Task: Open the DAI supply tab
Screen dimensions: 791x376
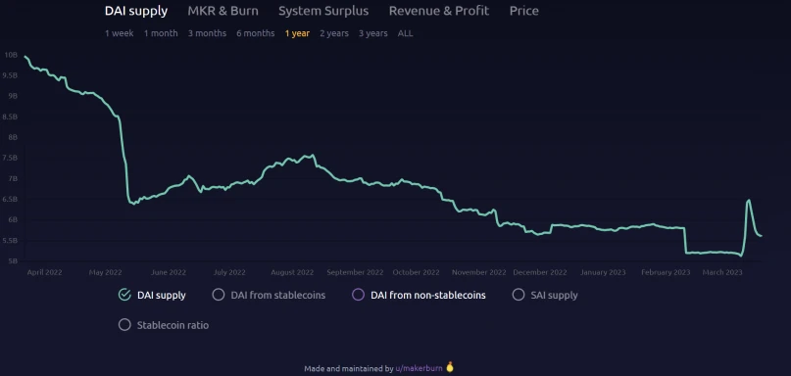Action: (x=136, y=11)
